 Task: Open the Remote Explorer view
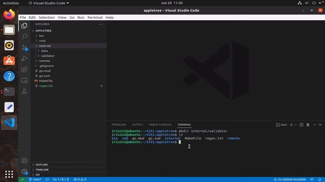coord(24,80)
